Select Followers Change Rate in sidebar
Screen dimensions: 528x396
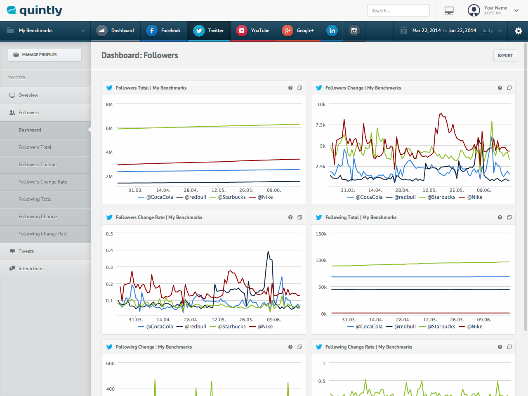coord(45,182)
